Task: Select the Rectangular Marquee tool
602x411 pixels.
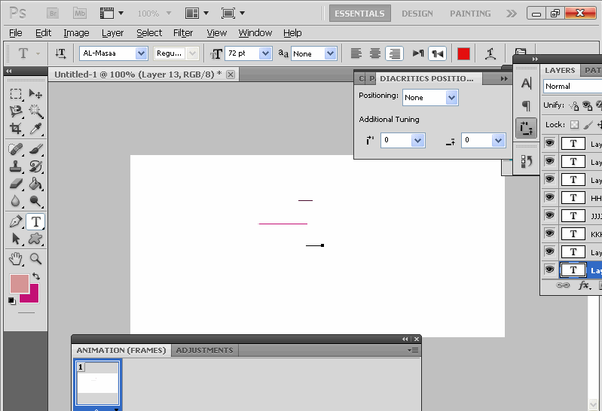Action: [x=16, y=94]
